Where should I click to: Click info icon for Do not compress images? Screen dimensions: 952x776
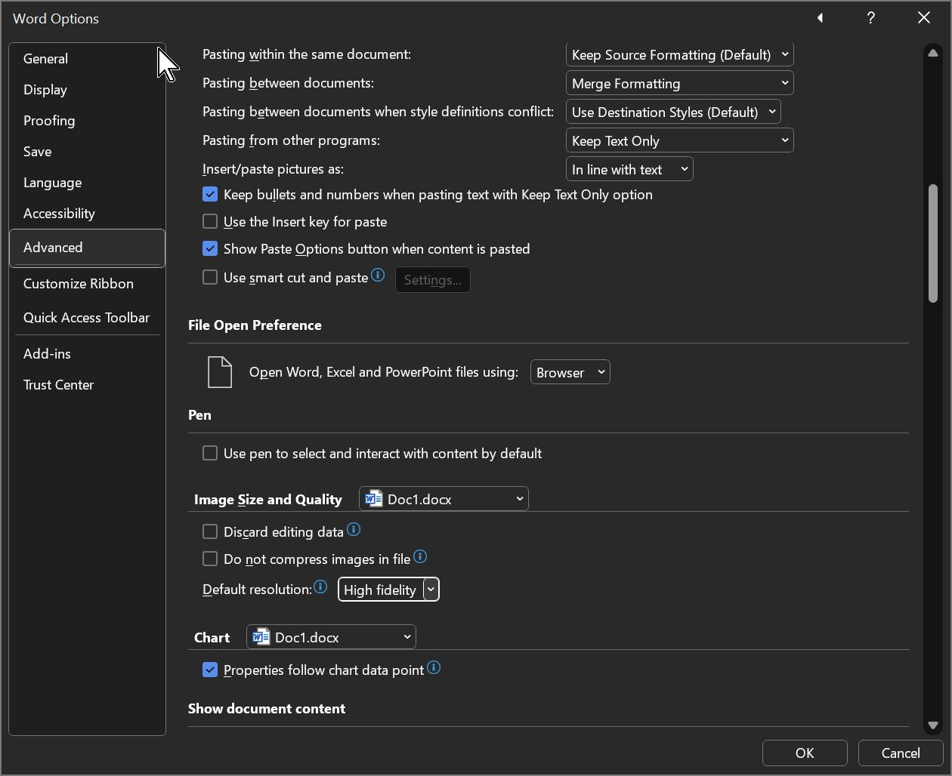[420, 557]
